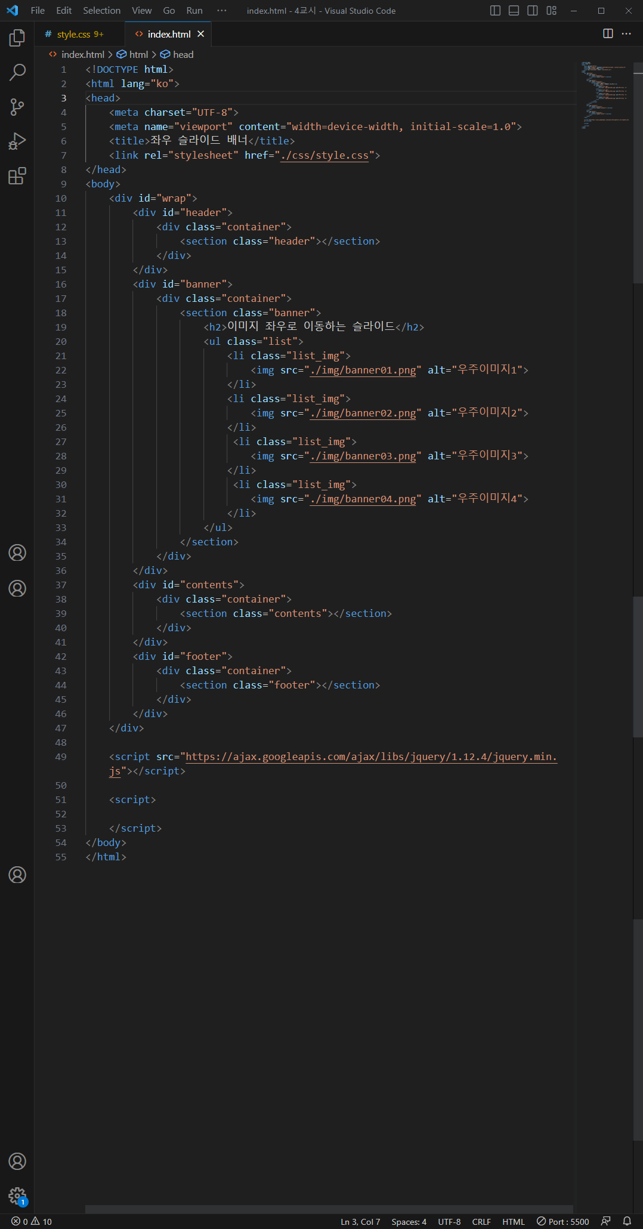Change end of line sequence CRLF
This screenshot has width=643, height=1229.
pos(481,1222)
